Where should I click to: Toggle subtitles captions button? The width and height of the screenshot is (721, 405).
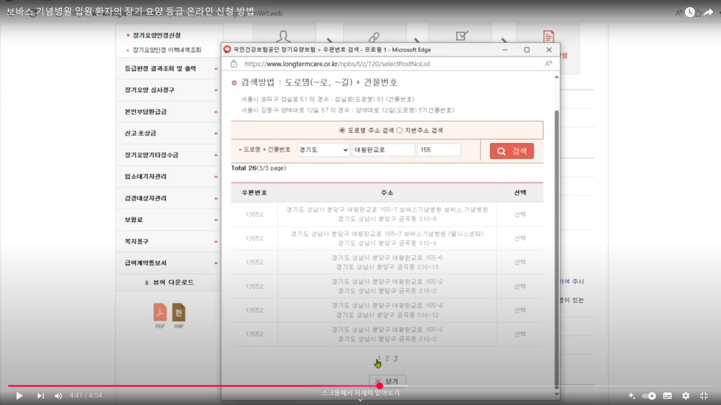coord(667,396)
